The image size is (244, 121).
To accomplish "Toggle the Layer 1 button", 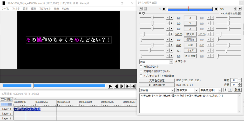I will tap(6, 109).
